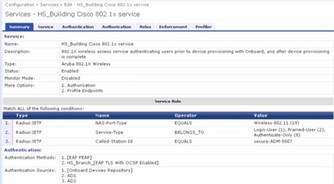Switch to the Summary tab
This screenshot has width=334, height=184.
(x=19, y=27)
